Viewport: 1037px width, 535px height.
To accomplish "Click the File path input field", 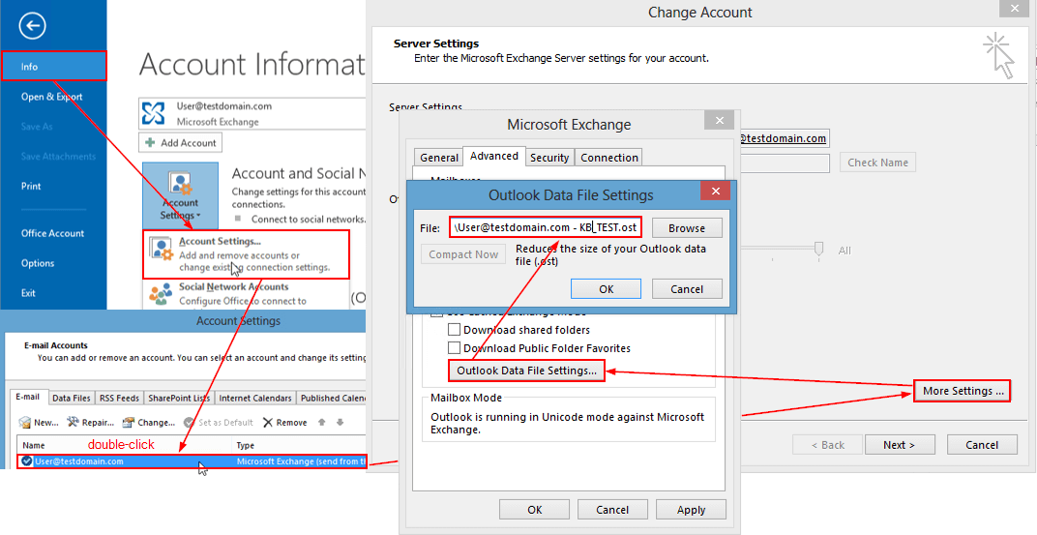I will pos(546,227).
